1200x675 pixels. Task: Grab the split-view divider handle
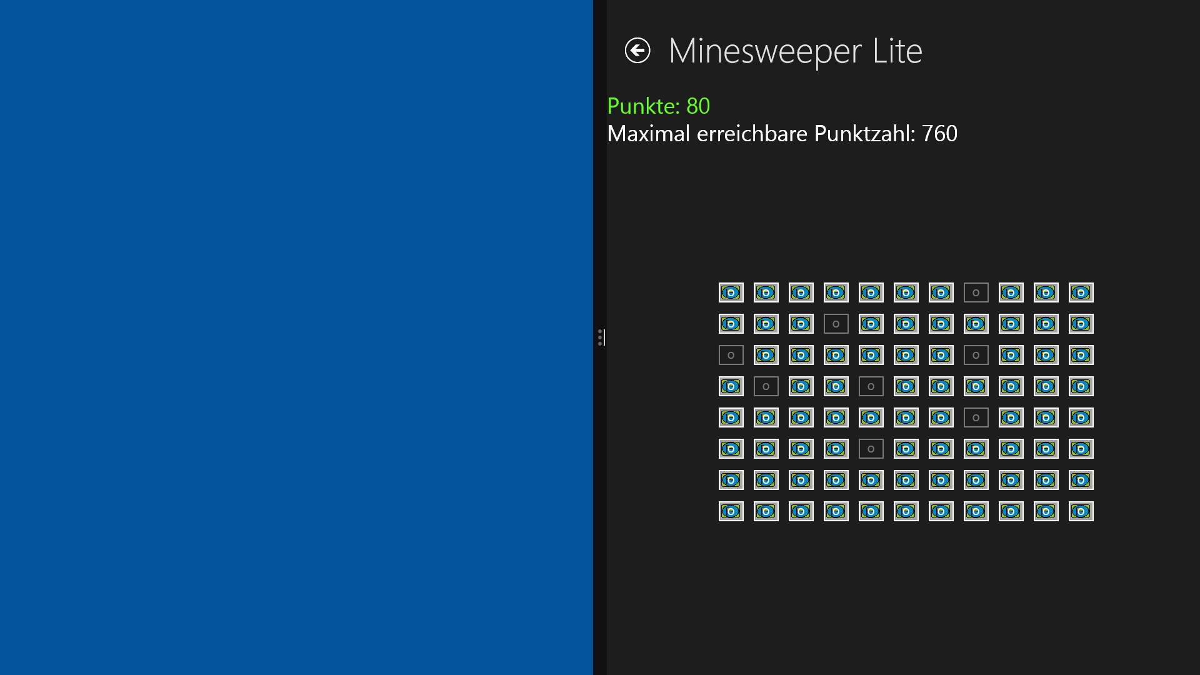tap(600, 337)
